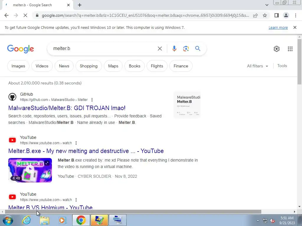Image resolution: width=302 pixels, height=226 pixels.
Task: Open Windows Explorer from taskbar
Action: (x=45, y=220)
